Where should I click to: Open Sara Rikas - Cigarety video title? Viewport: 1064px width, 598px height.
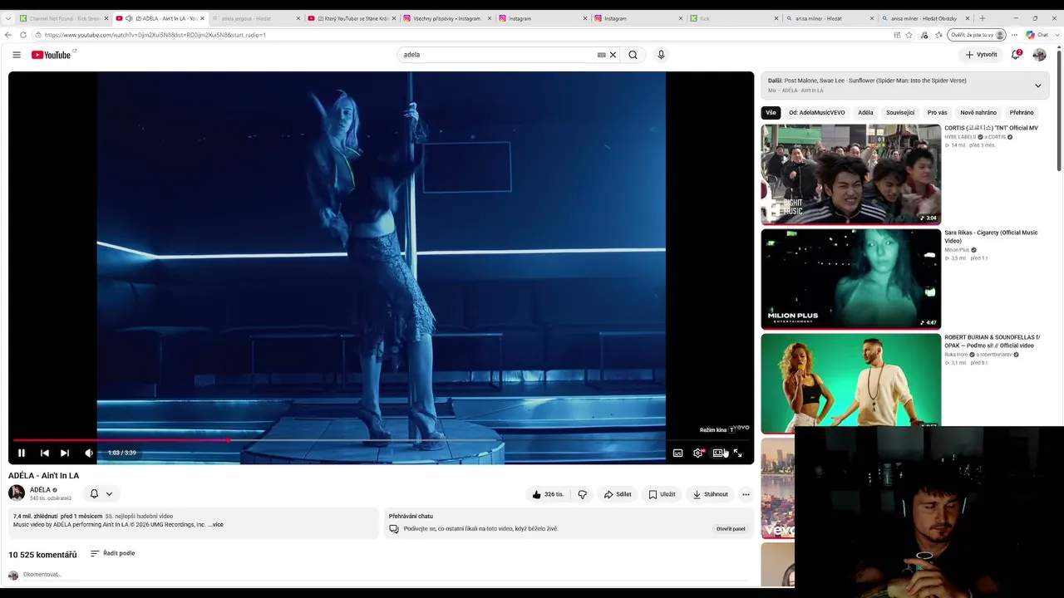point(991,237)
